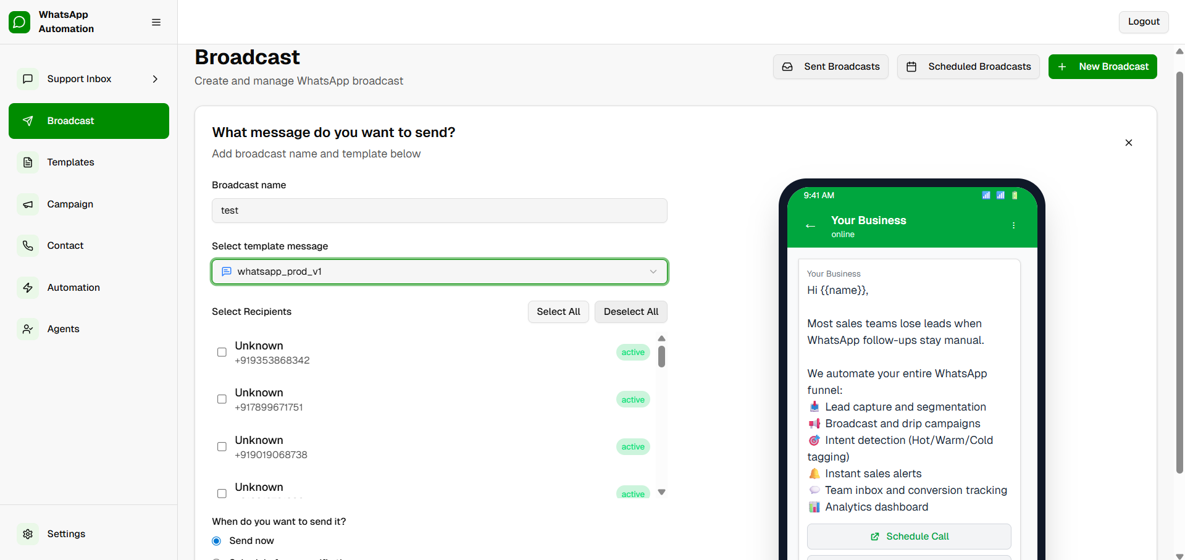Click the Templates document icon
The height and width of the screenshot is (560, 1185).
click(x=28, y=162)
